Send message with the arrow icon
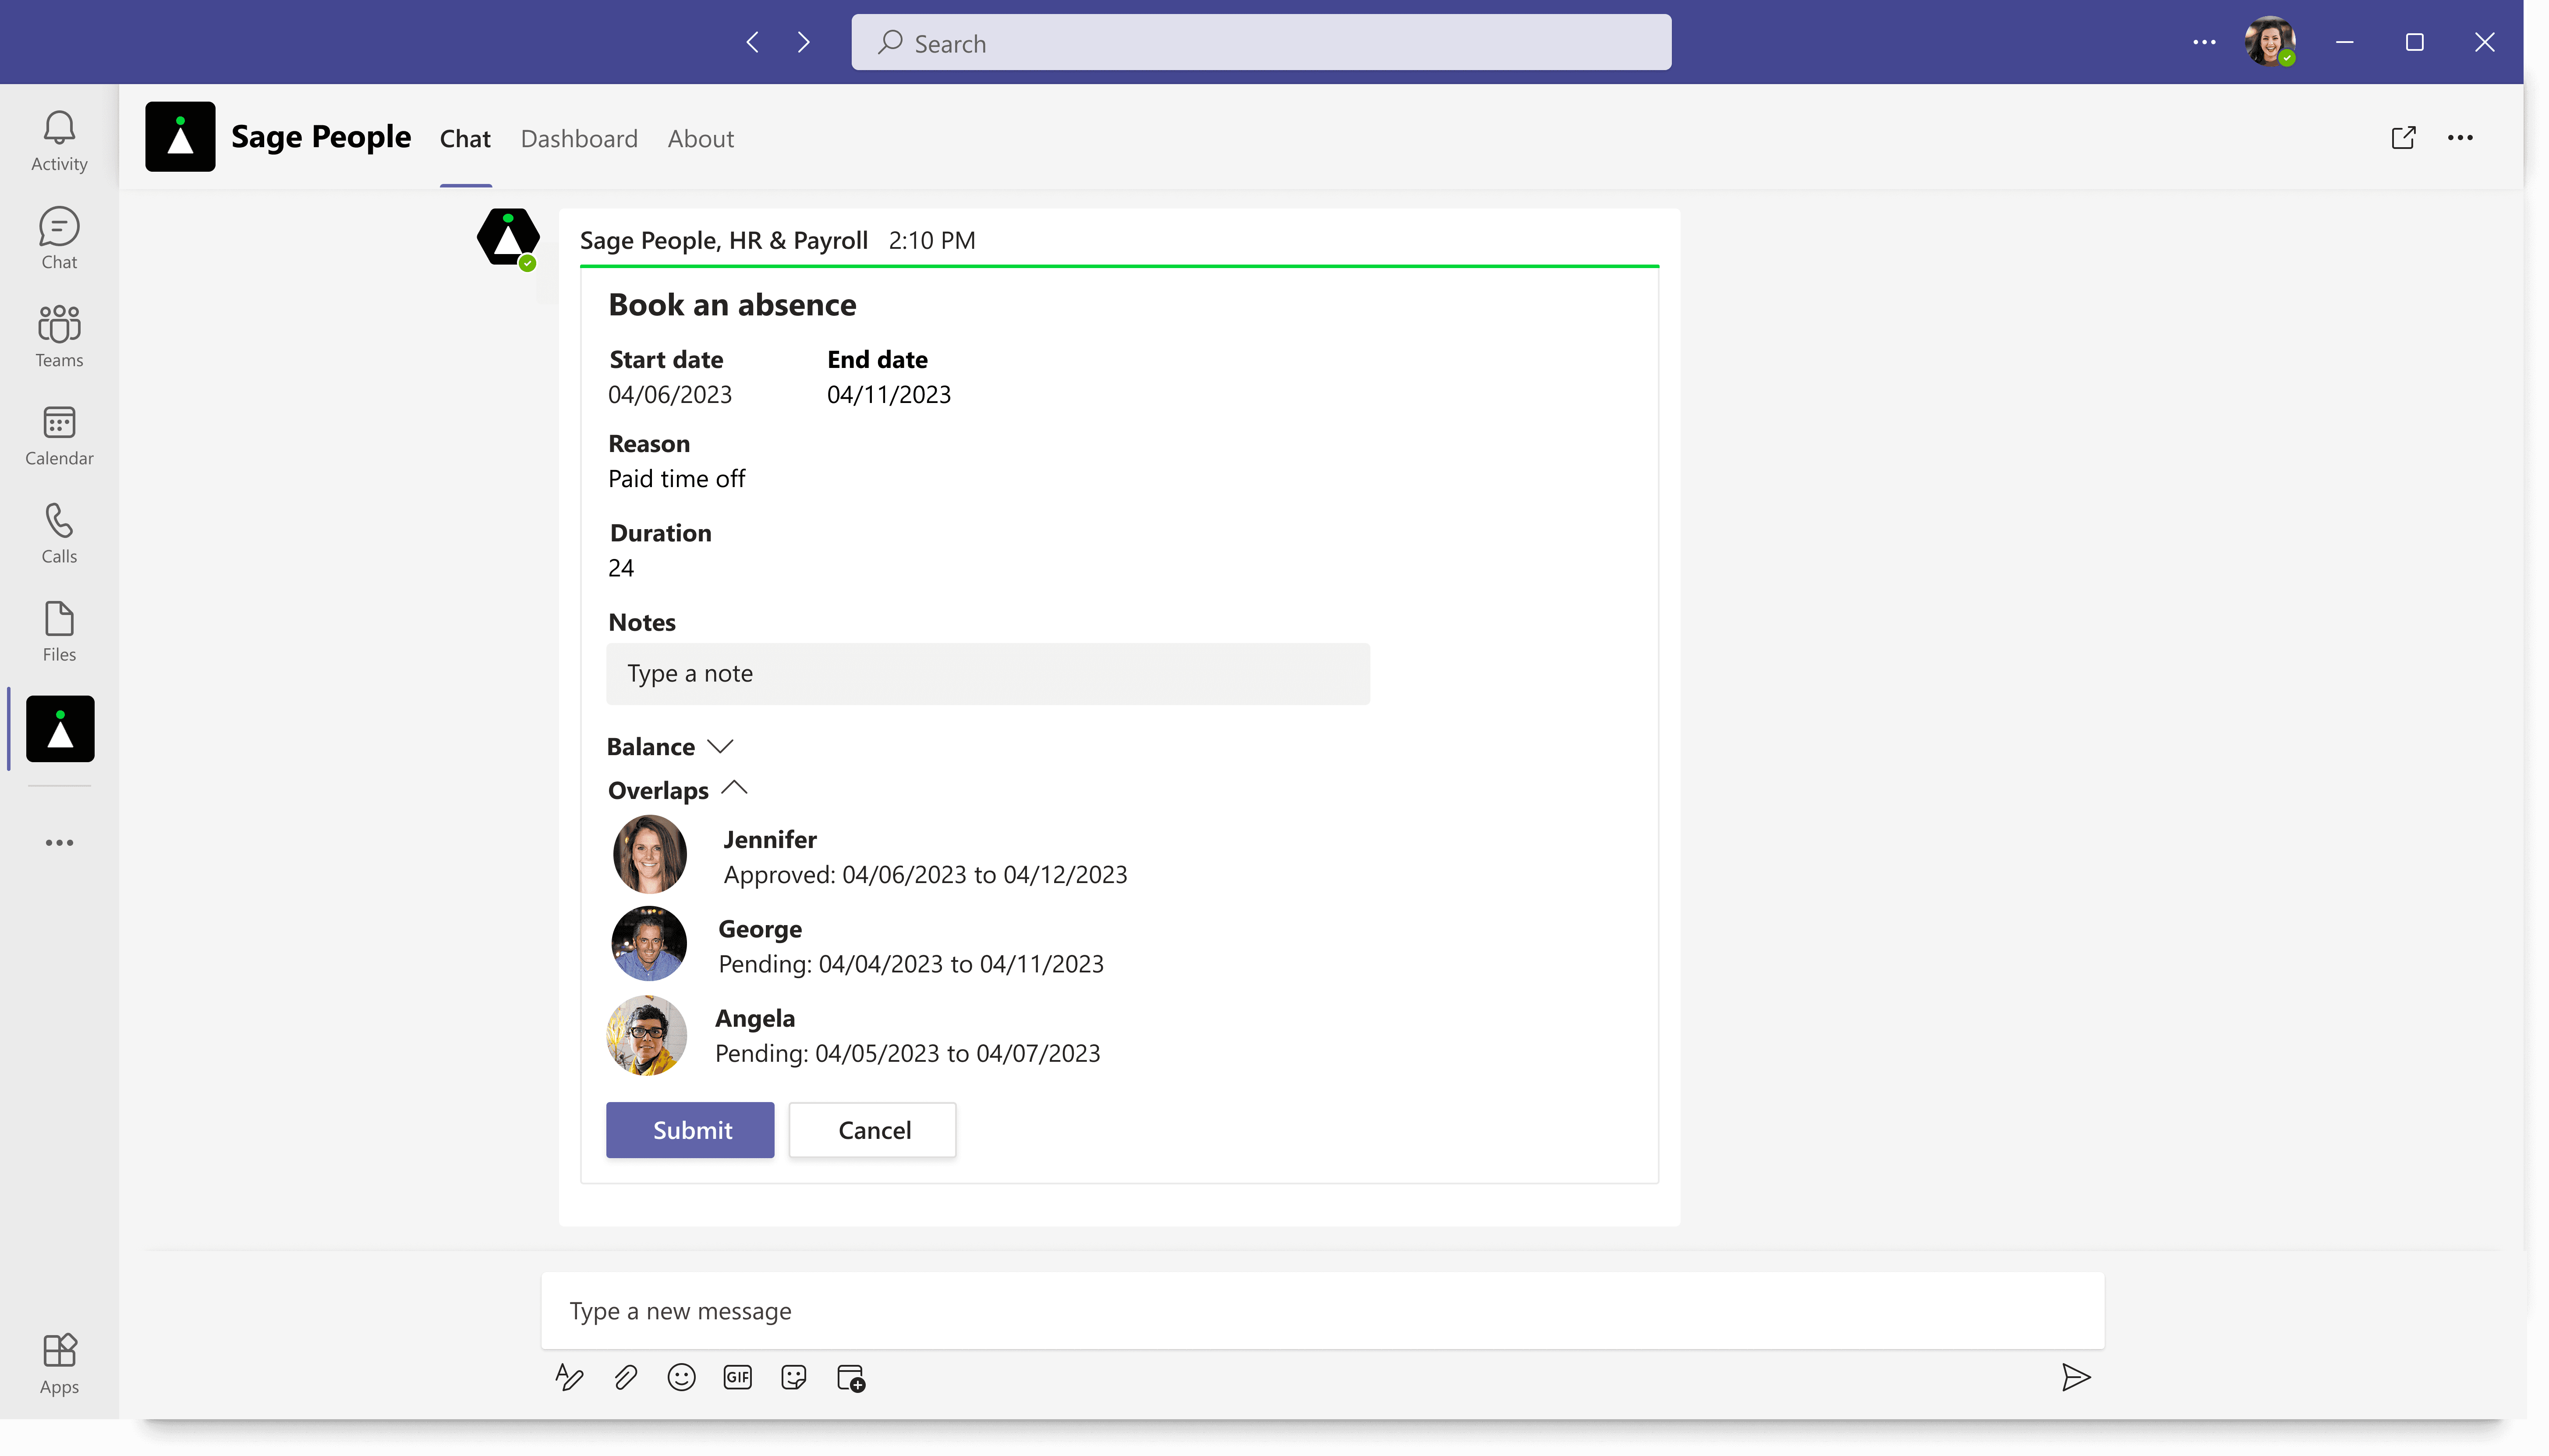The width and height of the screenshot is (2549, 1456). point(2076,1378)
